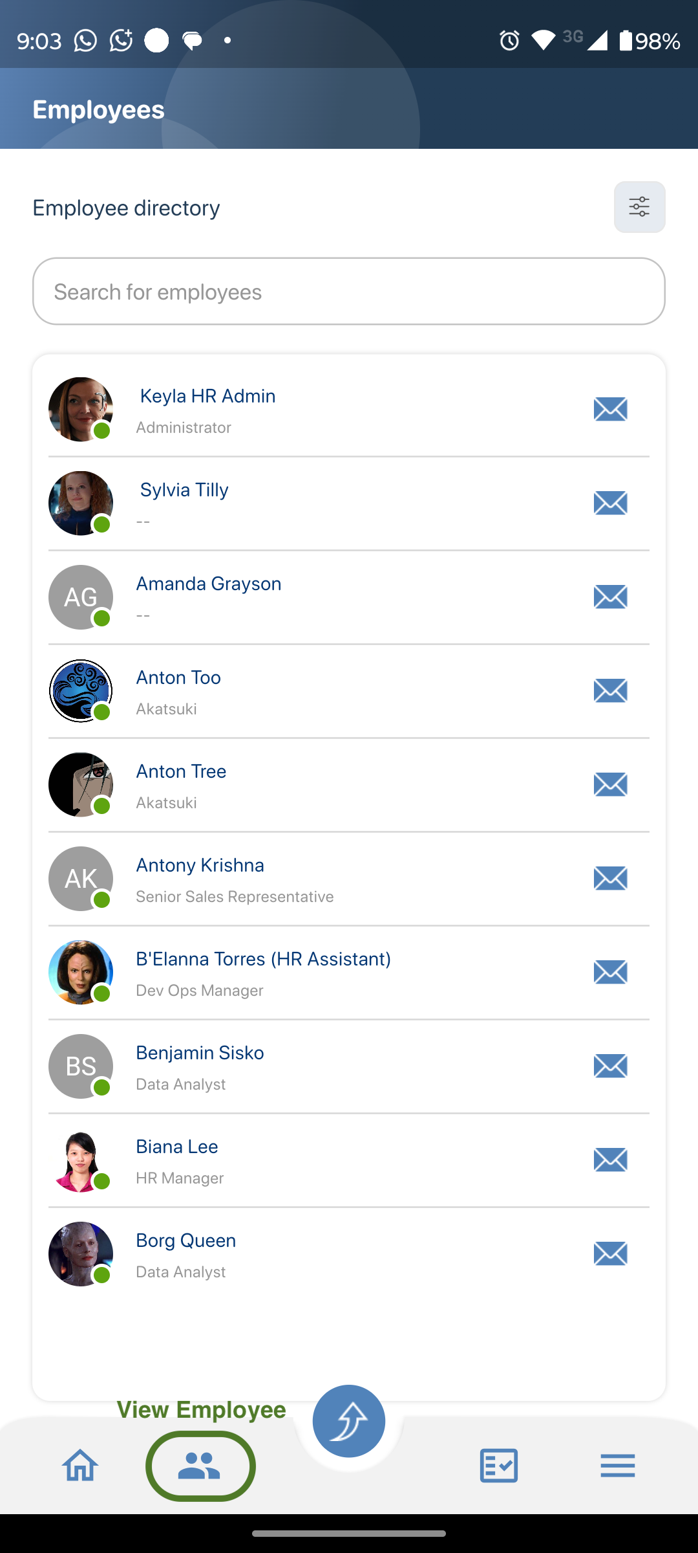The image size is (698, 1553).
Task: Go to the Home tab
Action: [80, 1465]
